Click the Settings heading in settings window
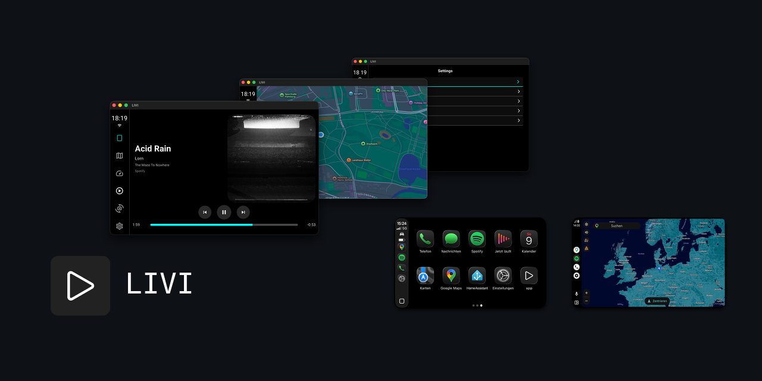Viewport: 762px width, 381px height. [445, 71]
